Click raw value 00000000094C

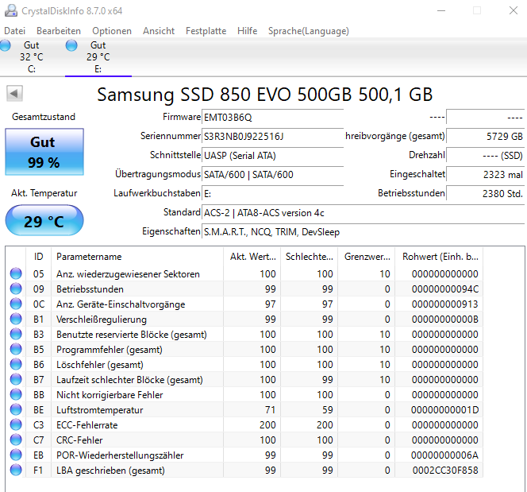[x=445, y=289]
